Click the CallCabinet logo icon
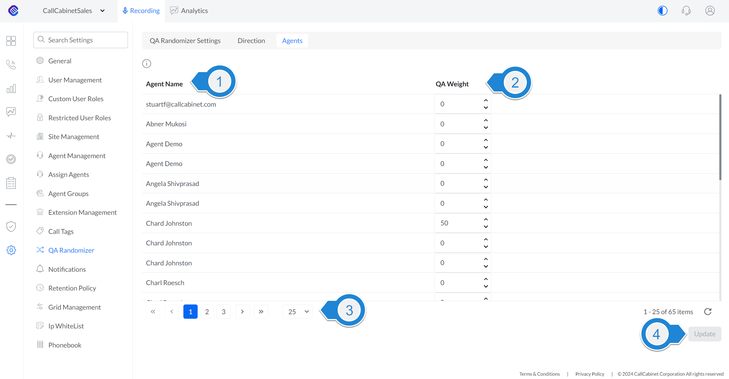Image resolution: width=729 pixels, height=379 pixels. click(13, 11)
